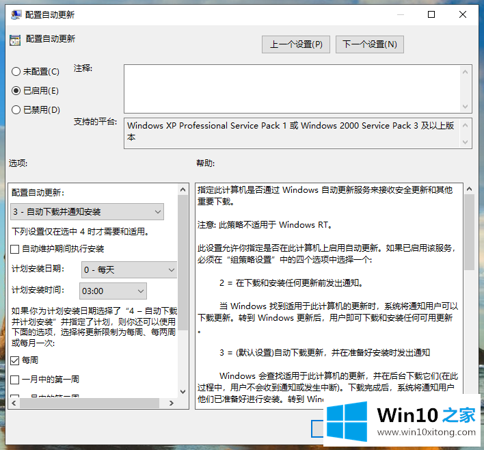
Task: Go to 下一个设置(N)
Action: click(x=369, y=44)
